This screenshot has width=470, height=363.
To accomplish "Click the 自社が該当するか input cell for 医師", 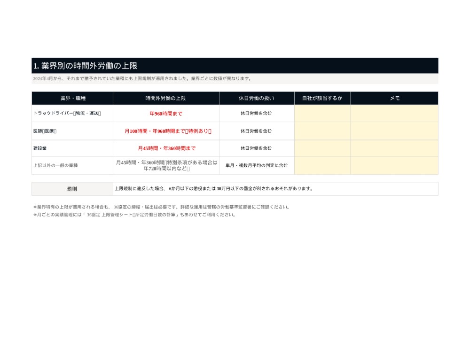I will (322, 131).
